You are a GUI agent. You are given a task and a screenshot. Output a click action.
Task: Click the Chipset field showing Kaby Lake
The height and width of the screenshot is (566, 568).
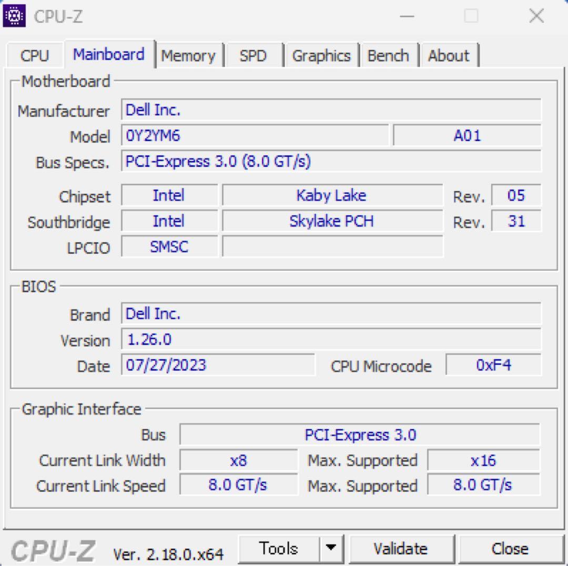[331, 195]
